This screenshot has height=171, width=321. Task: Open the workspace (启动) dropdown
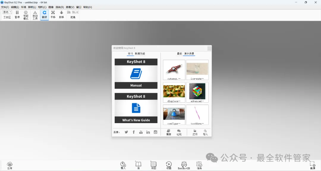point(7,12)
